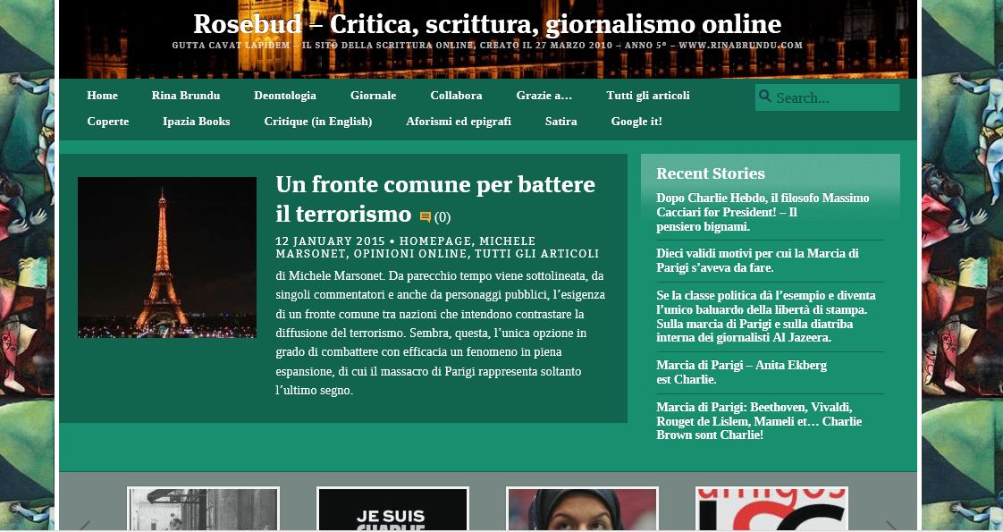1003x532 pixels.
Task: Open article title Un fronte comune per battere il terrorismo
Action: pos(435,198)
